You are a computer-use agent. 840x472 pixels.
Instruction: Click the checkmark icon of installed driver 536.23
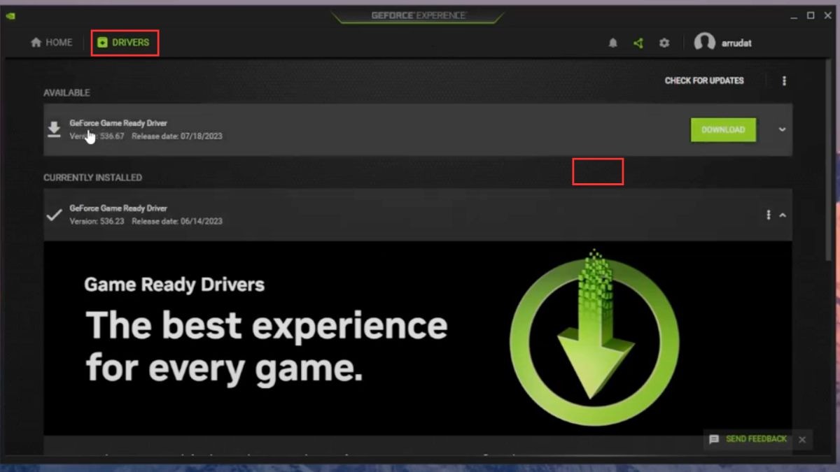coord(54,215)
